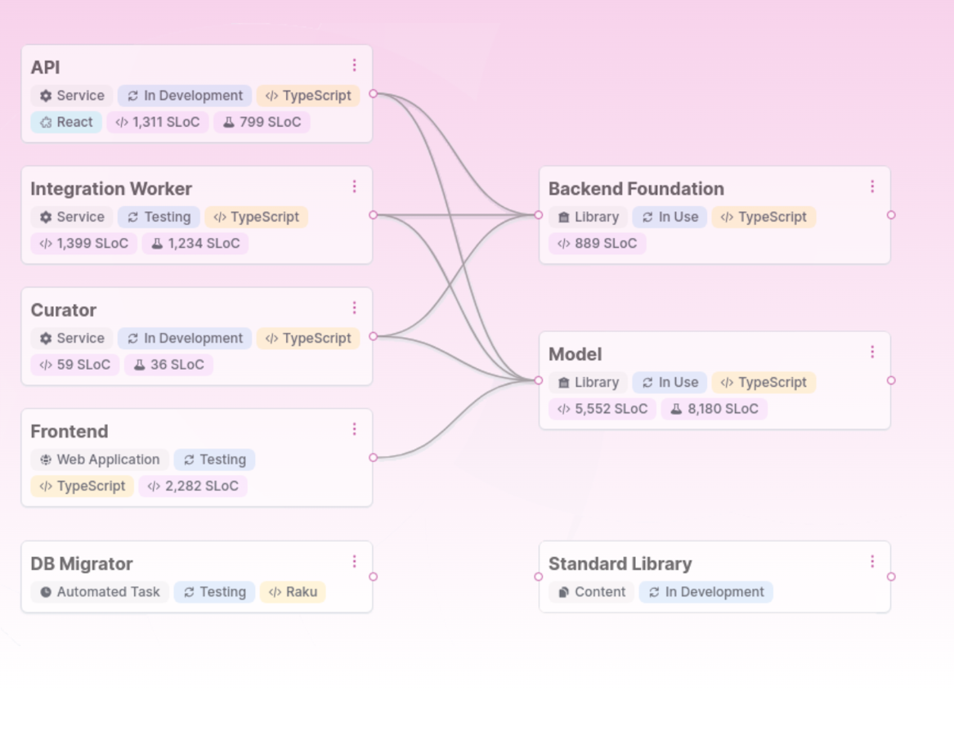Screen dimensions: 954x736
Task: Click the Frontend card's three-dot icon
Action: (354, 429)
